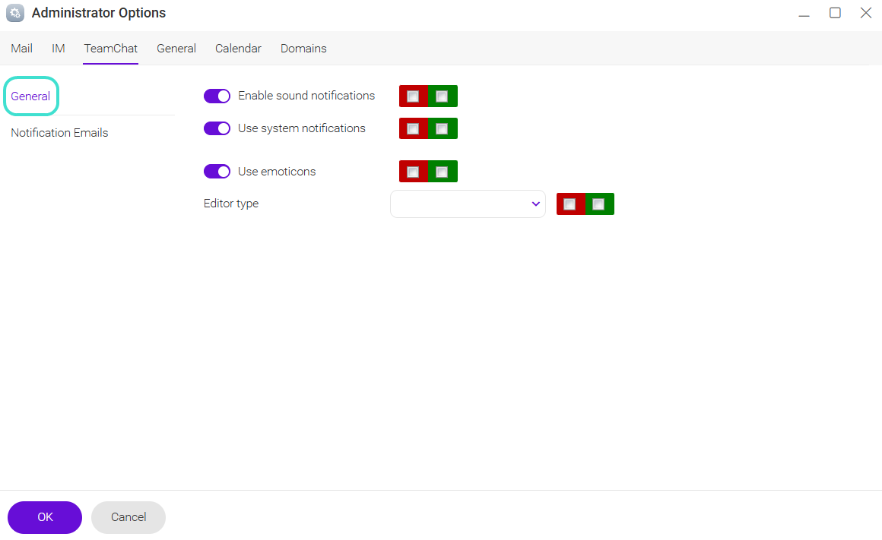Click the Administrator Options gear icon
Viewport: 882px width, 540px height.
coord(15,13)
